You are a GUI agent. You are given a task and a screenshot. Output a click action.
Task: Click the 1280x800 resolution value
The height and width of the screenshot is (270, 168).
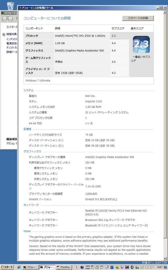click(x=91, y=194)
